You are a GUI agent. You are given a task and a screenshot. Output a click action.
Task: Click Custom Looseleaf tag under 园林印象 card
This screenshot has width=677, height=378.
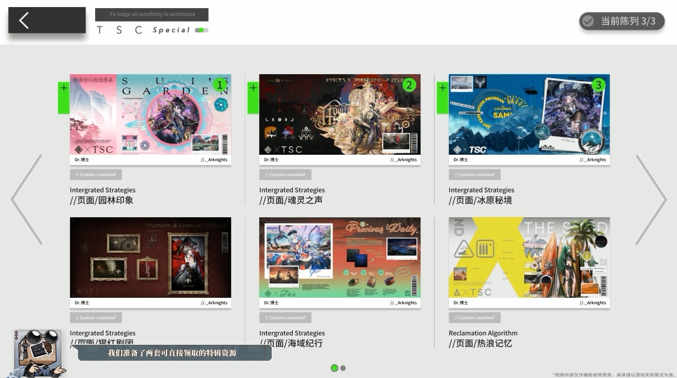point(96,175)
